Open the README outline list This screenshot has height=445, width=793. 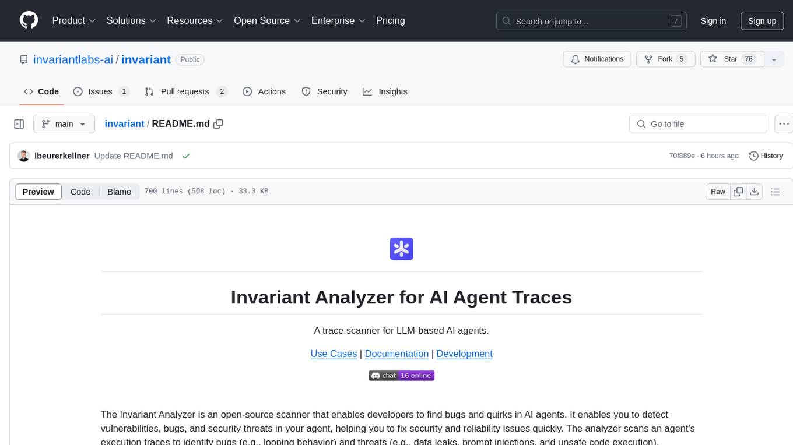click(x=775, y=192)
